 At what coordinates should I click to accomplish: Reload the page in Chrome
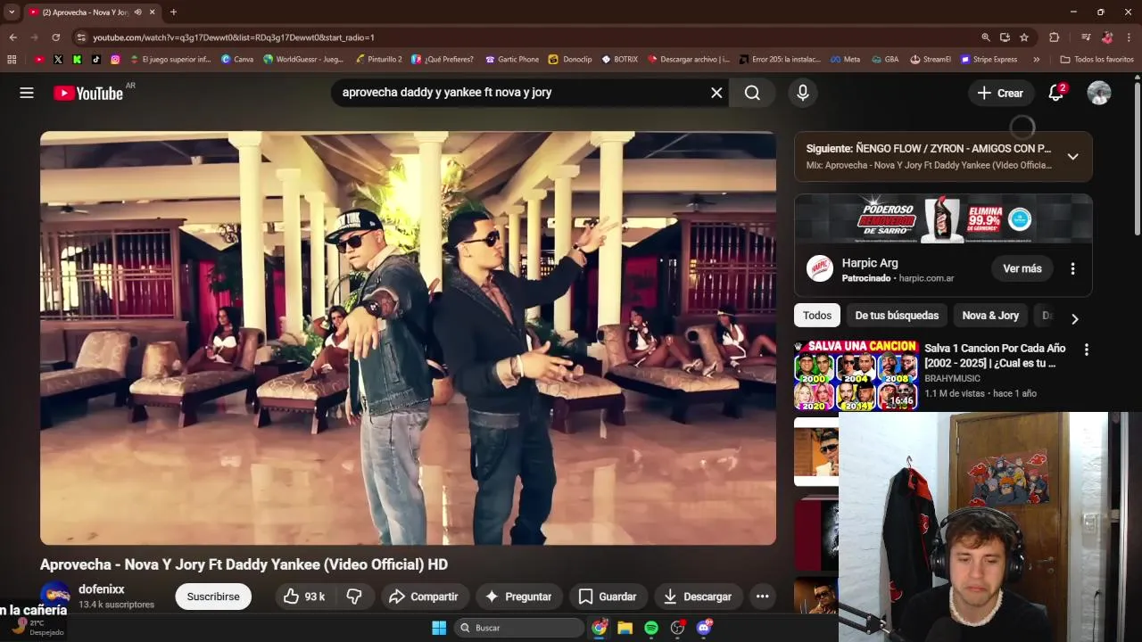(x=55, y=37)
